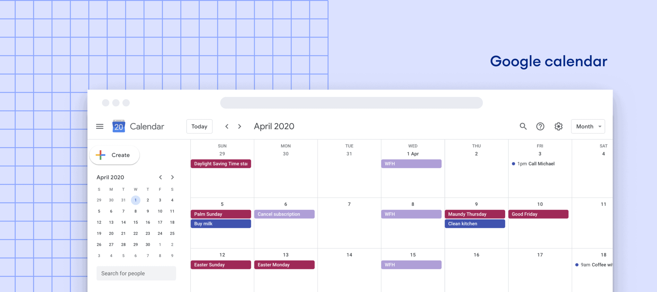The width and height of the screenshot is (657, 292).
Task: Click the Search for people field
Action: [136, 273]
